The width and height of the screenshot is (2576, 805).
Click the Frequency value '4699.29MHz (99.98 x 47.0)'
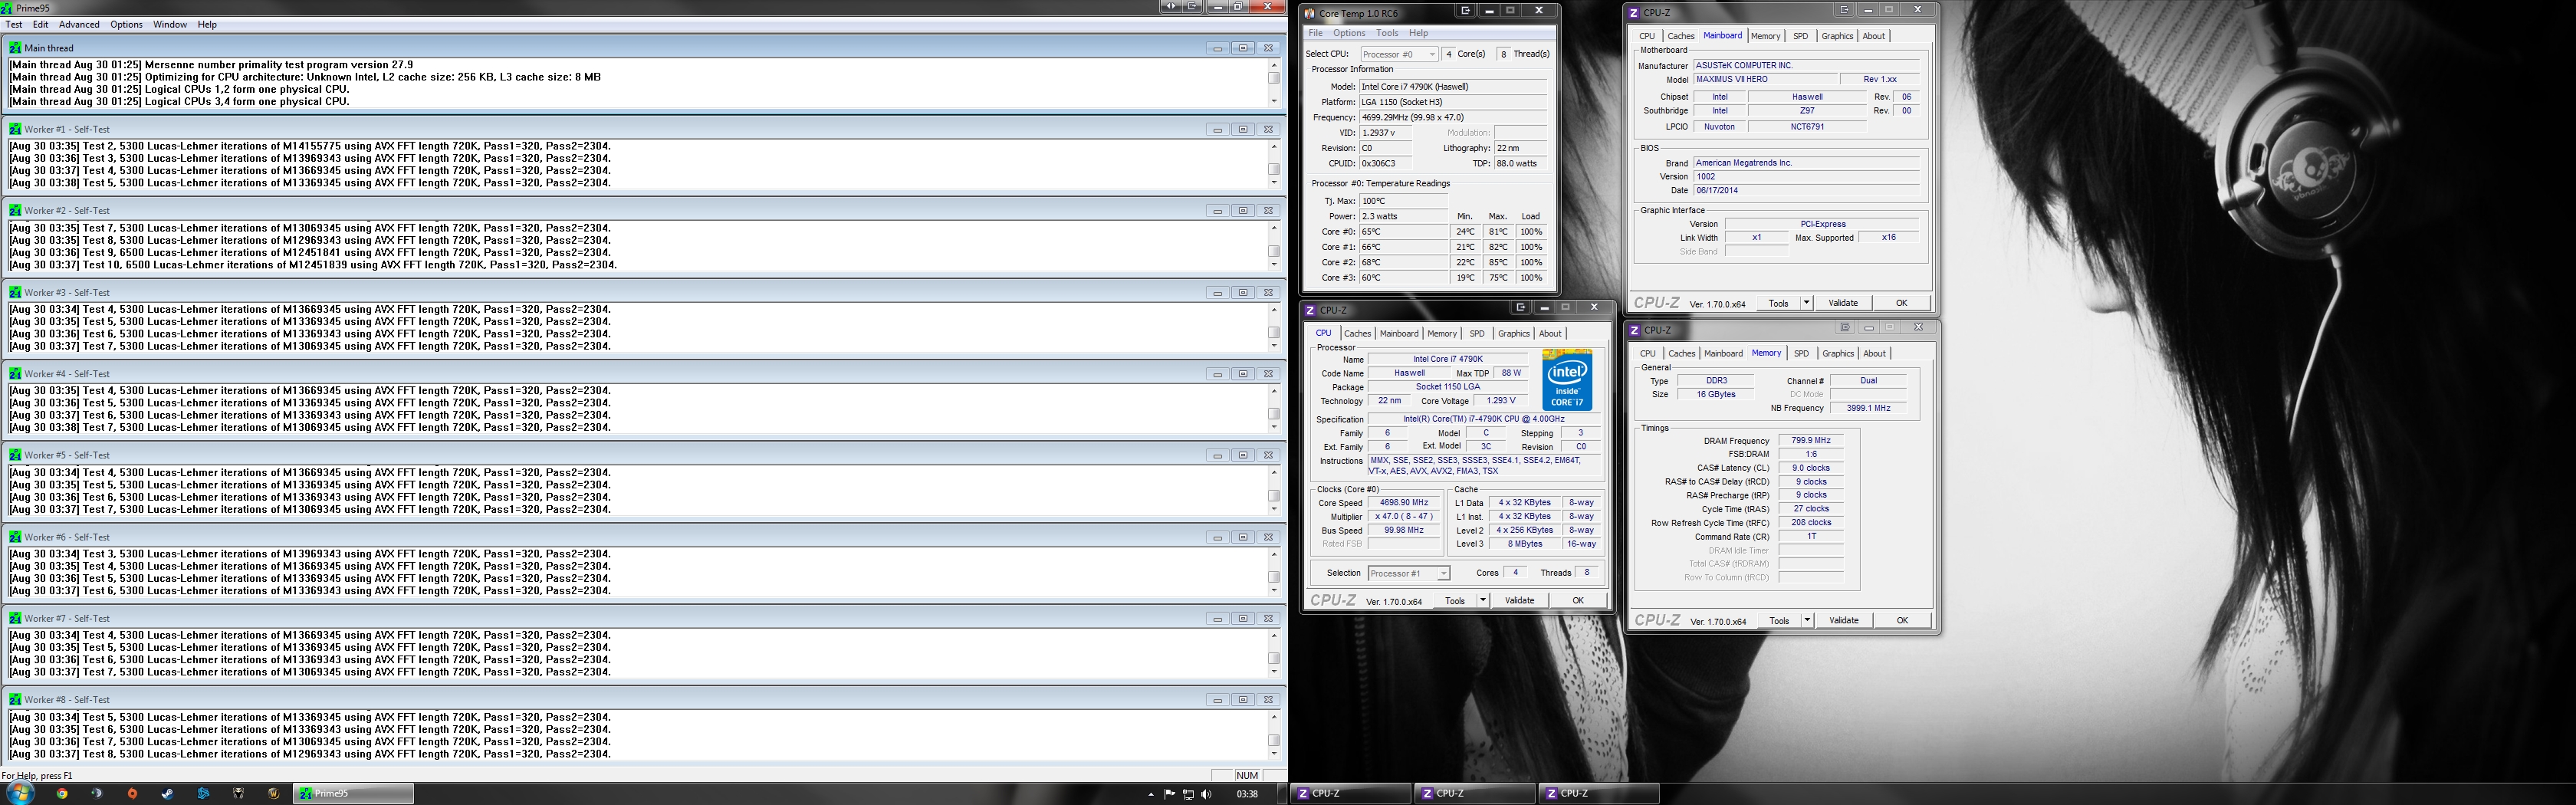click(1453, 117)
